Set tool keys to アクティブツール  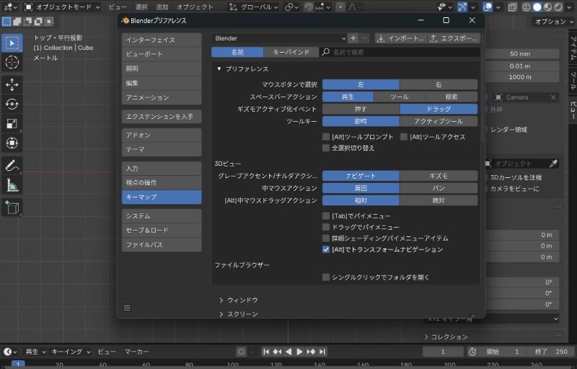[x=439, y=121]
